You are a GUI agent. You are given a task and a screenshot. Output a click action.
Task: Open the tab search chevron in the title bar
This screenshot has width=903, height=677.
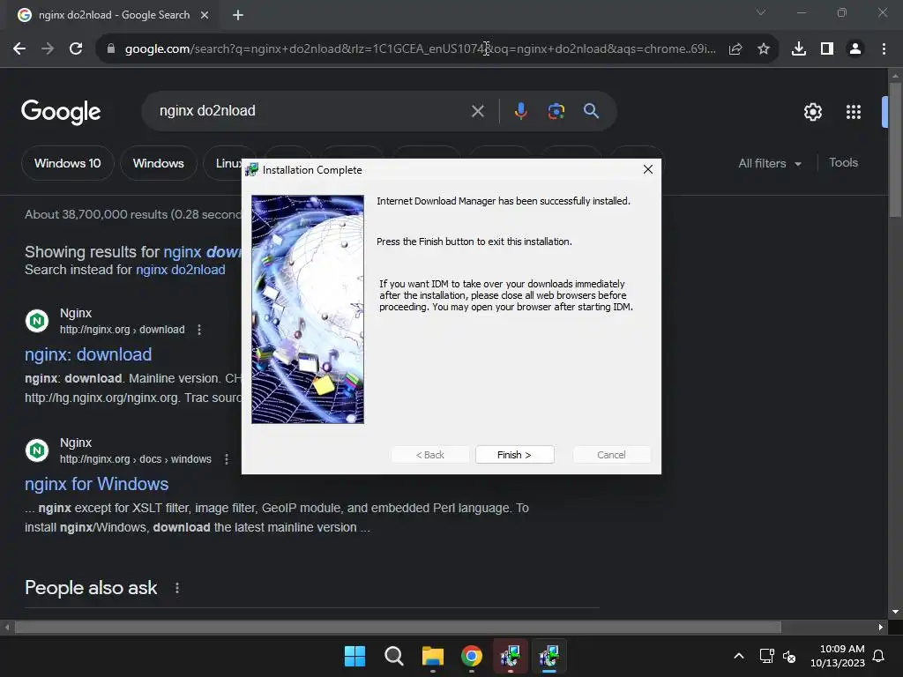pos(761,12)
